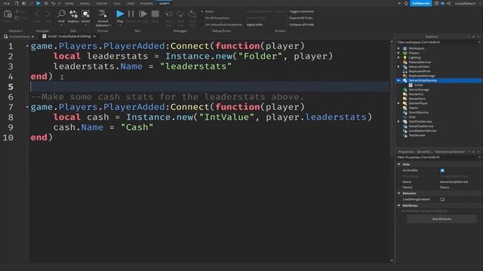The image size is (483, 271).
Task: Collapse the Behavior properties section
Action: 399,193
